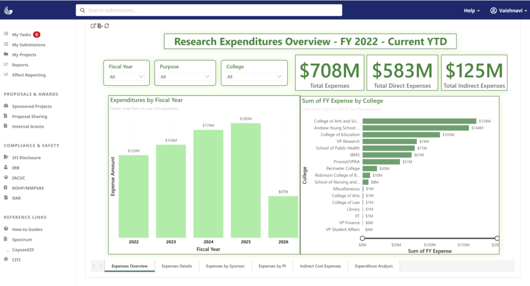Viewport: 530px width, 286px height.
Task: Click the IRB person icon
Action: (6, 167)
